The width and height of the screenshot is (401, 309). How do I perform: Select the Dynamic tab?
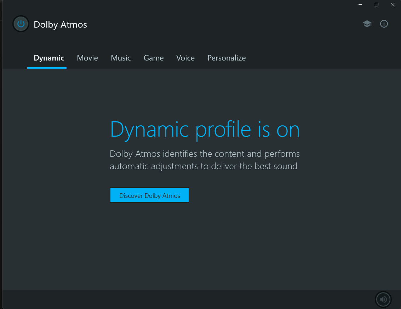click(x=49, y=58)
